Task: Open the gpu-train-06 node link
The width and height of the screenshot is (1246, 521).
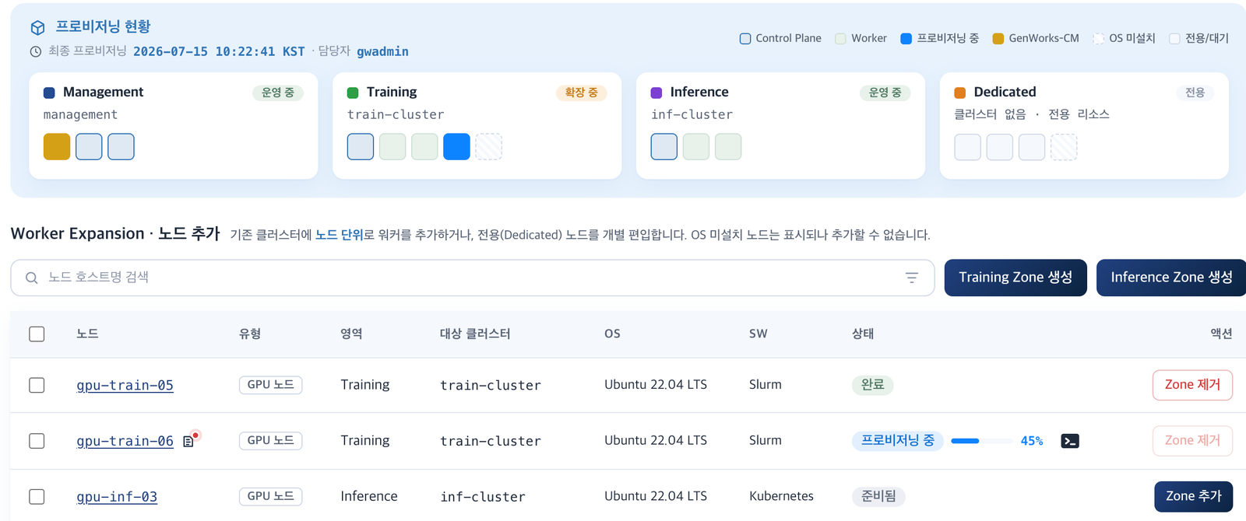Action: point(125,441)
